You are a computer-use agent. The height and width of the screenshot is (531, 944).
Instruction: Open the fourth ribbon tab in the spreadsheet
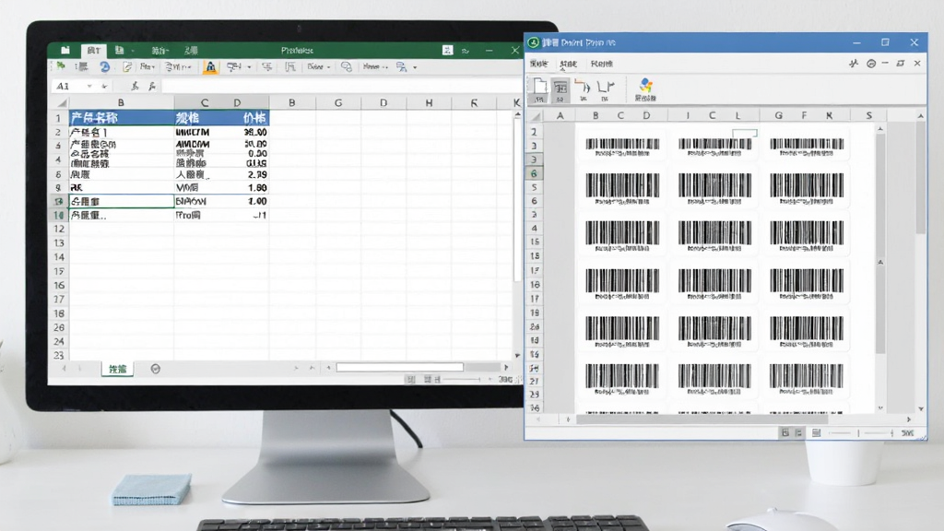coord(191,51)
